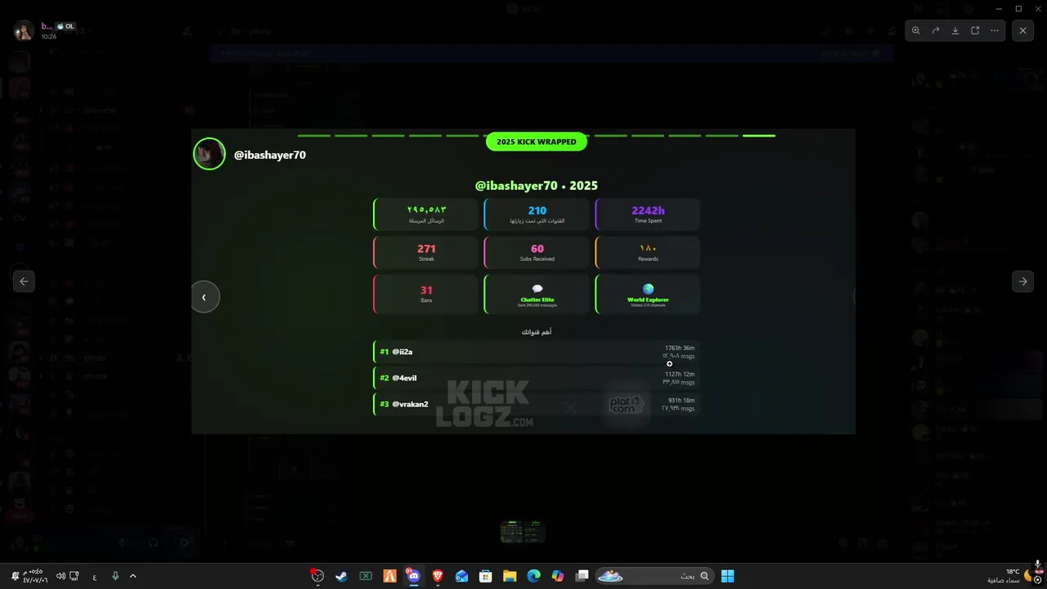Open the volume control in the tray
1047x589 pixels.
click(x=60, y=576)
